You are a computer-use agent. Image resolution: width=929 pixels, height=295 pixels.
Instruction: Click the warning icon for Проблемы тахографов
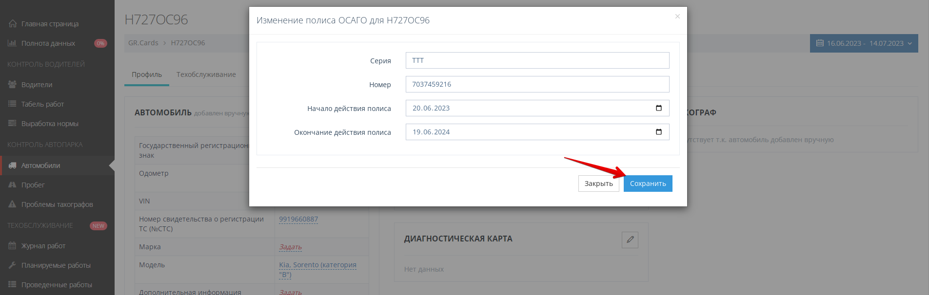[x=12, y=204]
